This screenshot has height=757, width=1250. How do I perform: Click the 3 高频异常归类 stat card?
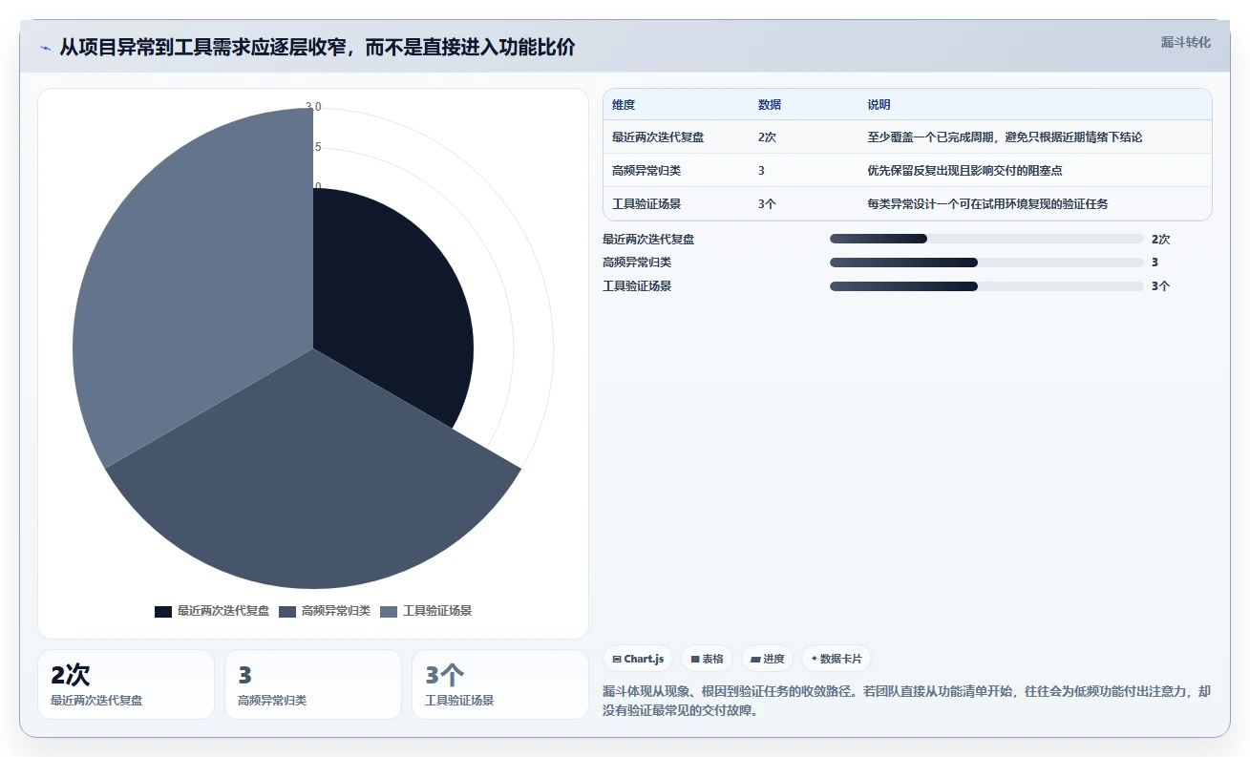[x=313, y=684]
